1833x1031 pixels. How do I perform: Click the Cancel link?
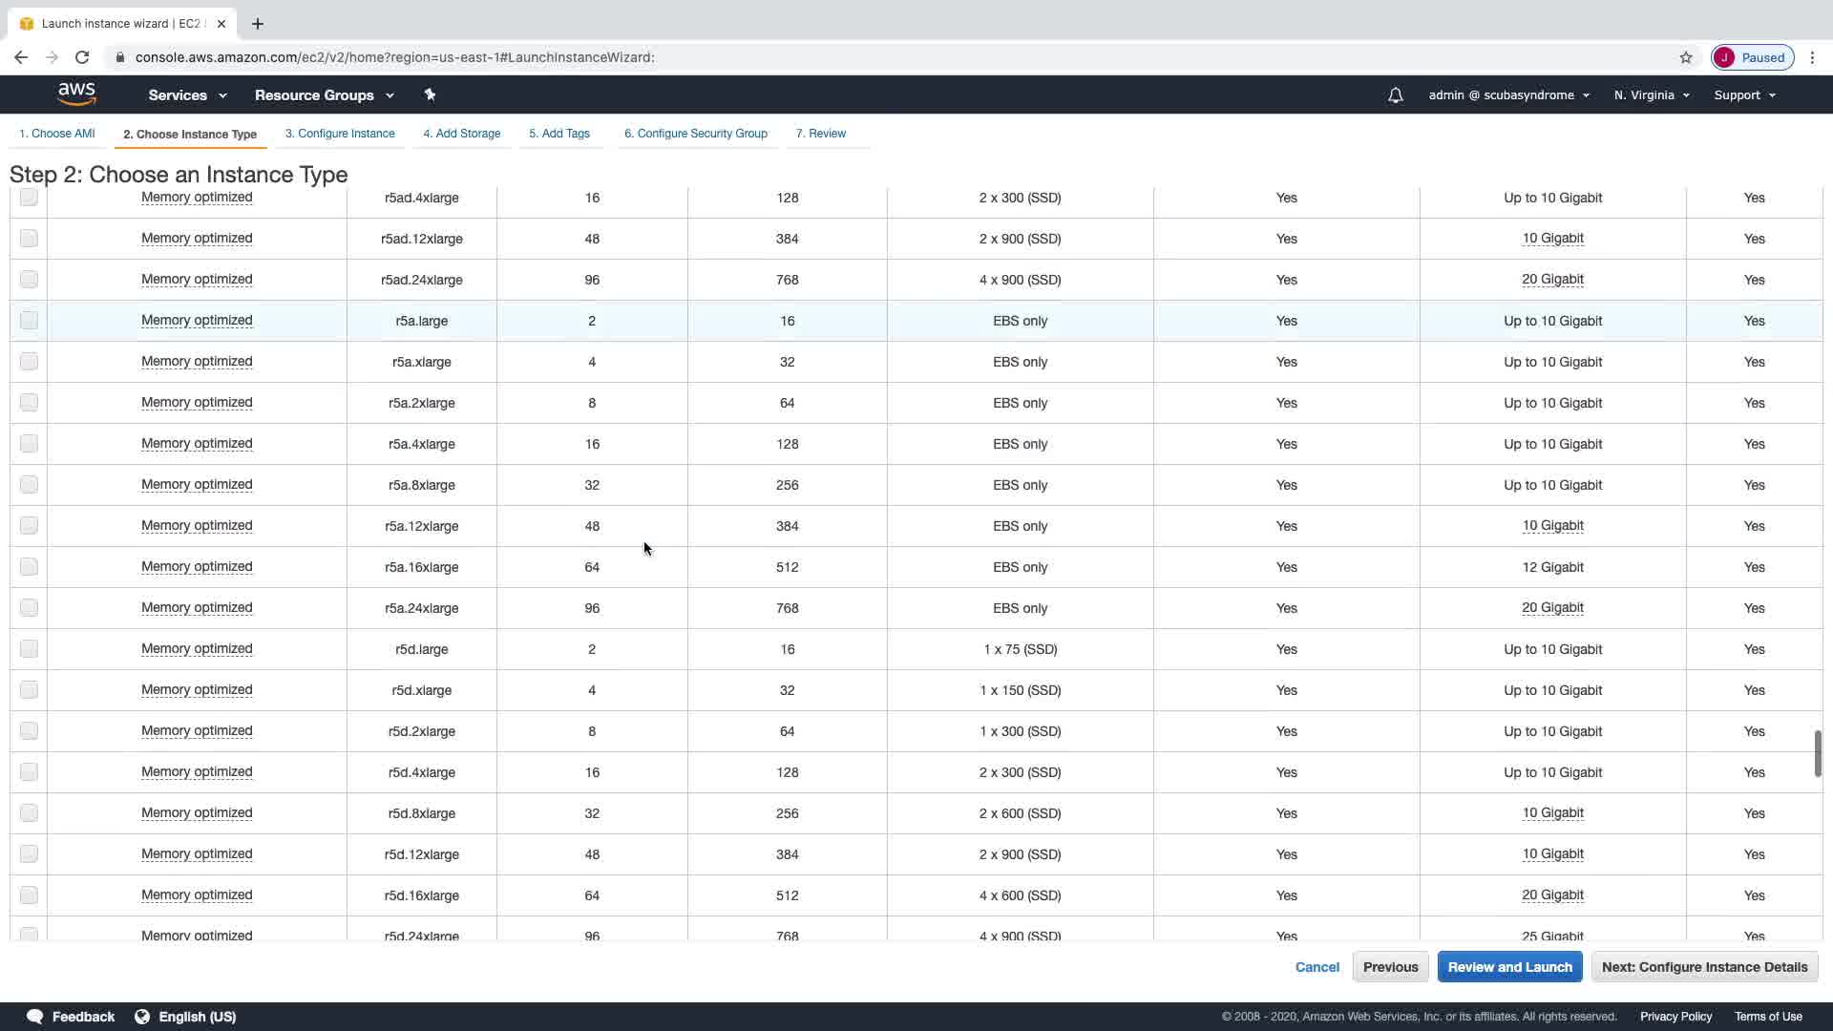coord(1317,967)
